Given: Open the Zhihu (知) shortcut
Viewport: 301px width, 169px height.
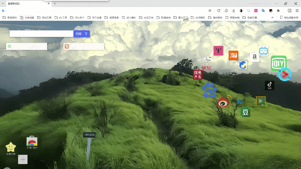Looking at the screenshot, I should pyautogui.click(x=240, y=101).
